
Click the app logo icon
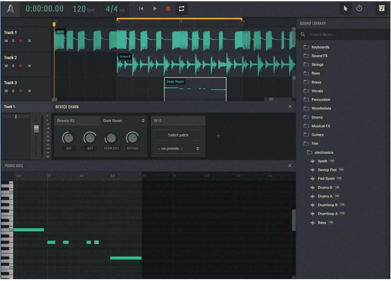pyautogui.click(x=11, y=9)
